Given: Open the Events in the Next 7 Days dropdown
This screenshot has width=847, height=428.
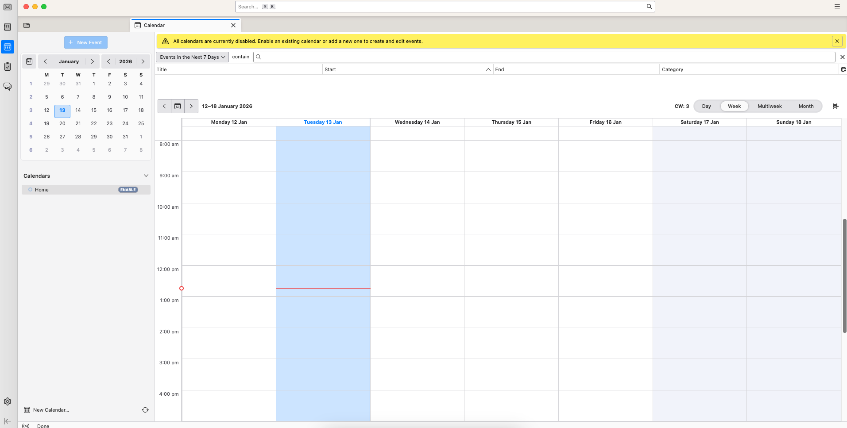Looking at the screenshot, I should (x=192, y=57).
